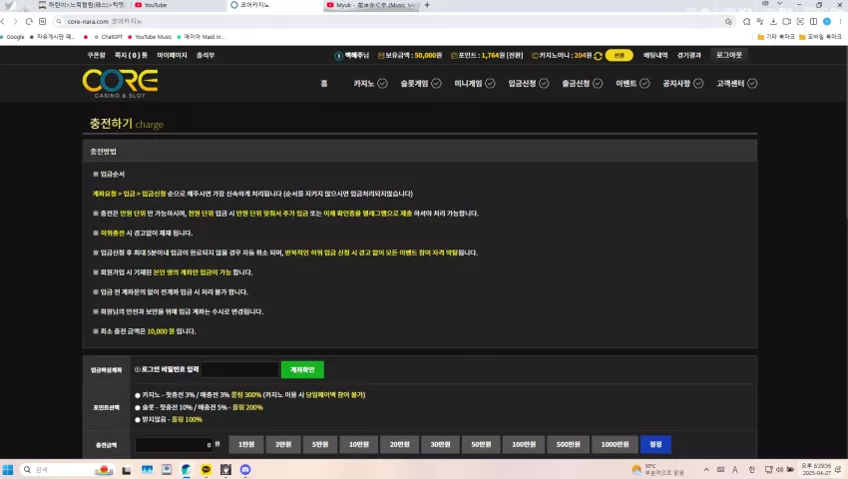Open the notification bell in taskbar
This screenshot has height=479, width=848.
838,469
